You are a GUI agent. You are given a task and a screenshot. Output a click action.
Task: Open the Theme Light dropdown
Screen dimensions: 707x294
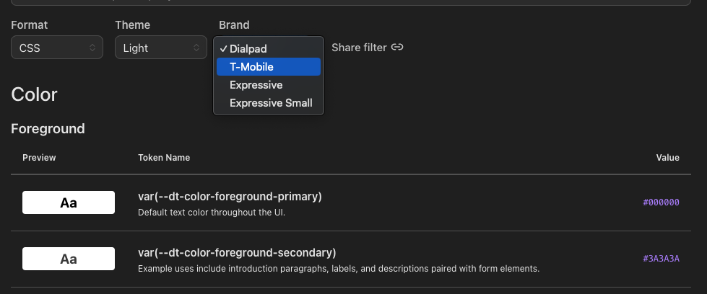(x=161, y=48)
